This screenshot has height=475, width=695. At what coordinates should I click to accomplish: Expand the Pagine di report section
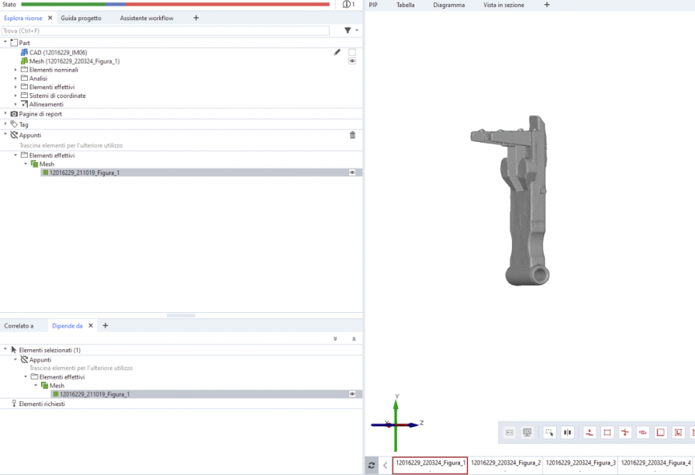6,113
